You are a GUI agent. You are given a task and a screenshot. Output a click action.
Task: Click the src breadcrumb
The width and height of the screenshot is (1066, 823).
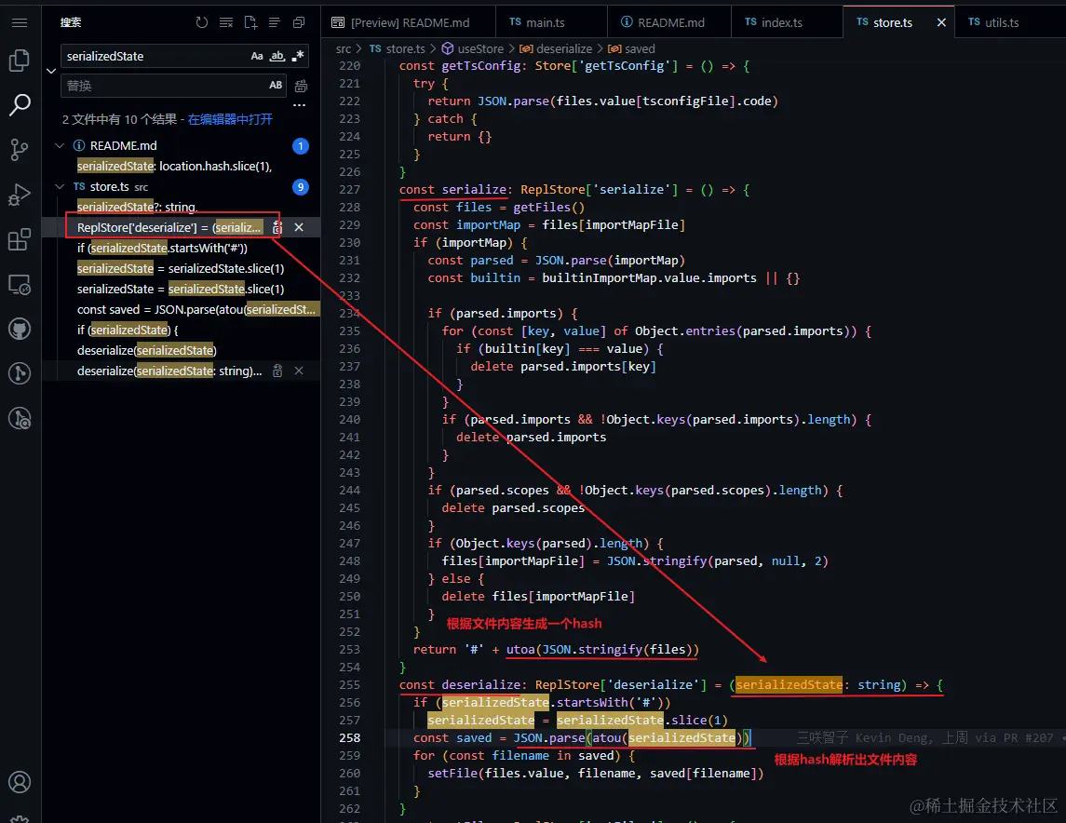click(x=344, y=49)
